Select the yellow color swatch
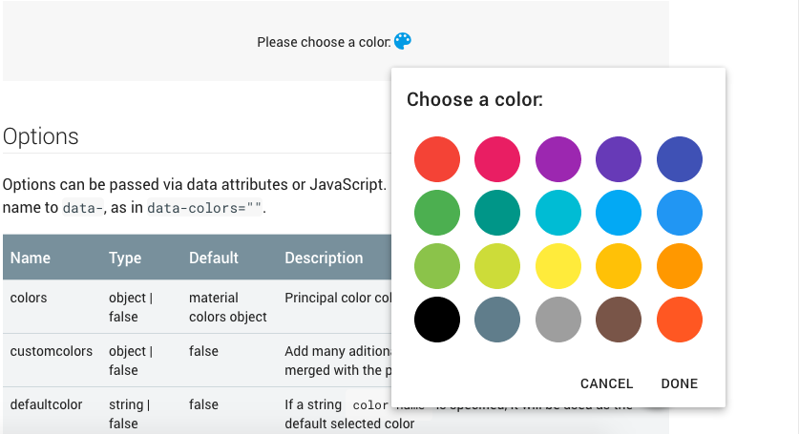 (x=558, y=266)
